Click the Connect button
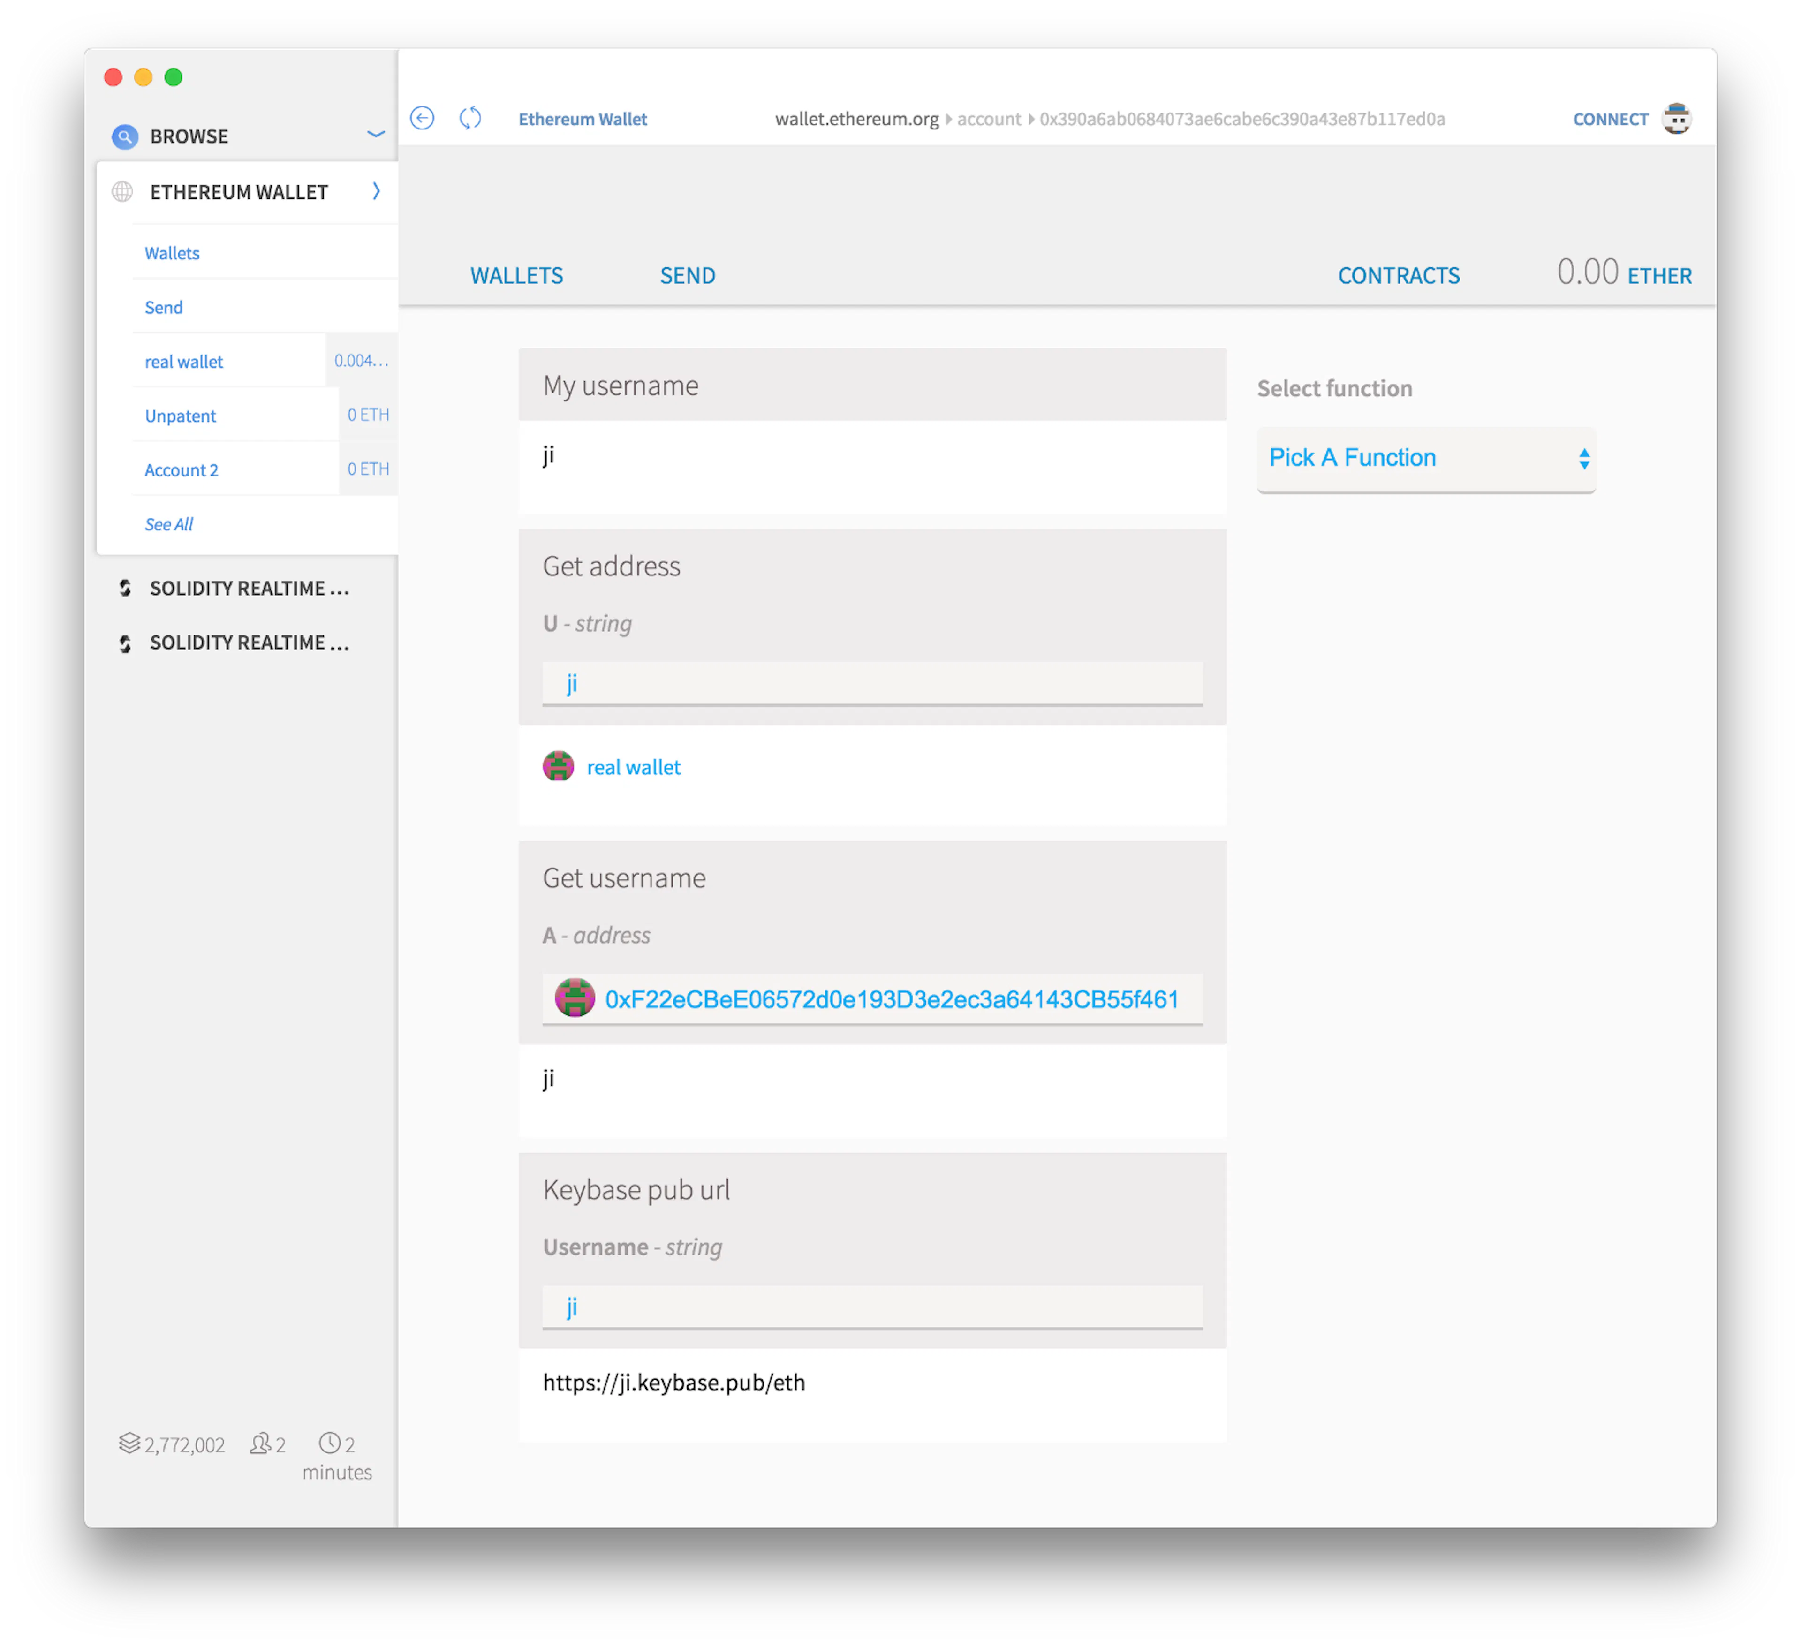This screenshot has width=1801, height=1648. pos(1610,119)
